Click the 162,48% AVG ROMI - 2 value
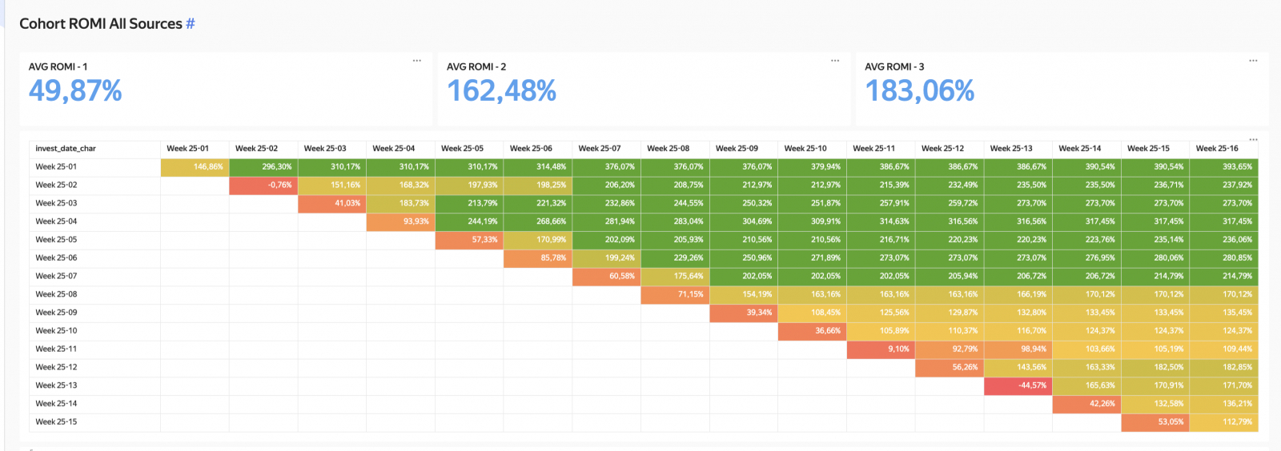The height and width of the screenshot is (451, 1281). 501,91
